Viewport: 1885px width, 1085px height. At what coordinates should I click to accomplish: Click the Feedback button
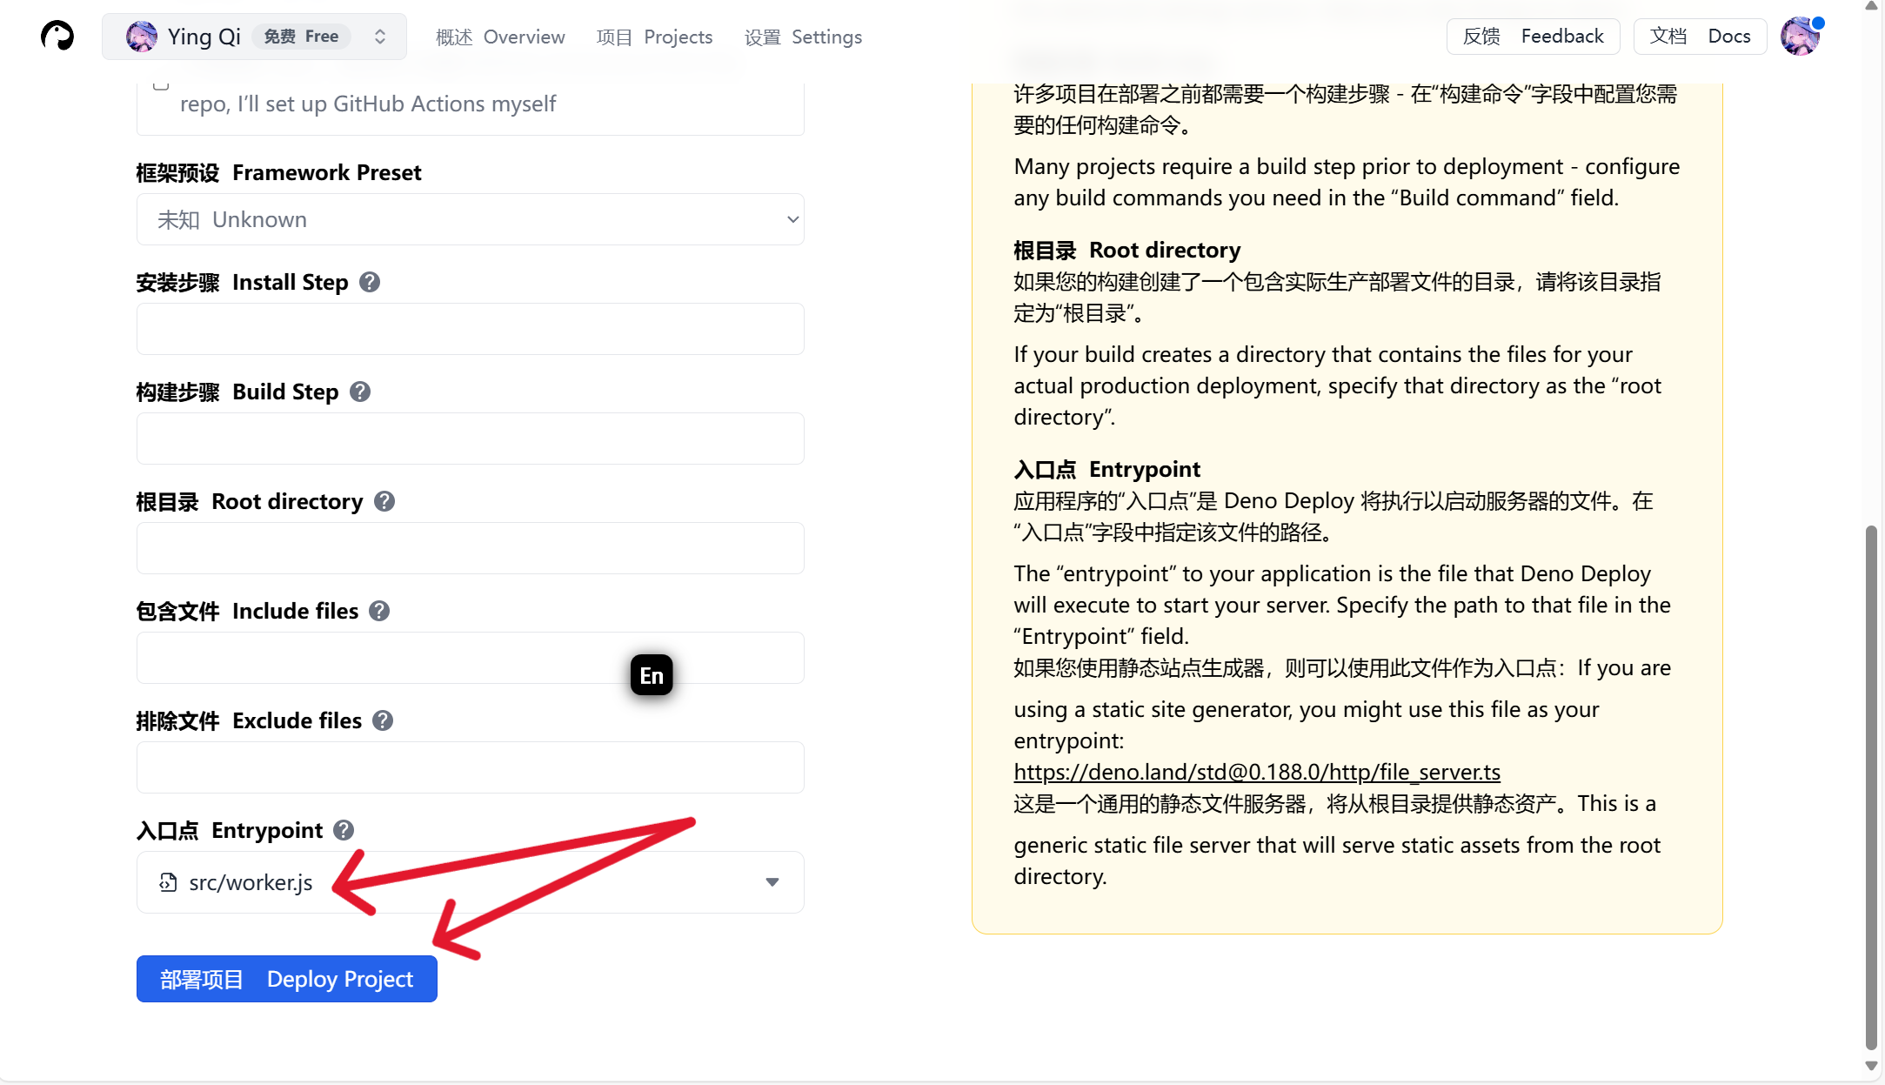coord(1533,37)
